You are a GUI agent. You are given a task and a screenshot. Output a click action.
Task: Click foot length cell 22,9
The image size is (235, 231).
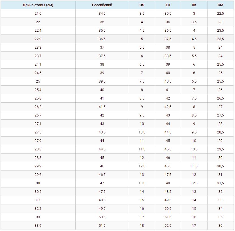point(38,39)
